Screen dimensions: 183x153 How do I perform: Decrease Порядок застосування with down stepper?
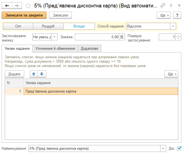pos(178,38)
